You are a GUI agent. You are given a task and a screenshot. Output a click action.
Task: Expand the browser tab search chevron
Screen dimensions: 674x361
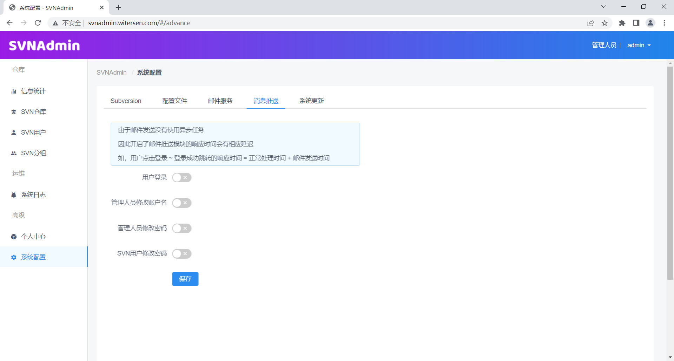(603, 7)
